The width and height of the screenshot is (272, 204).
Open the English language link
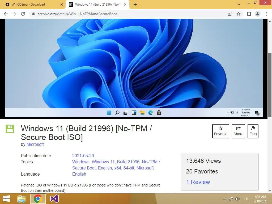[79, 174]
